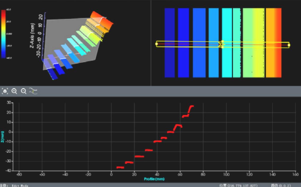This screenshot has width=301, height=187.
Task: Click the Edit Mode status text
Action: 20,185
